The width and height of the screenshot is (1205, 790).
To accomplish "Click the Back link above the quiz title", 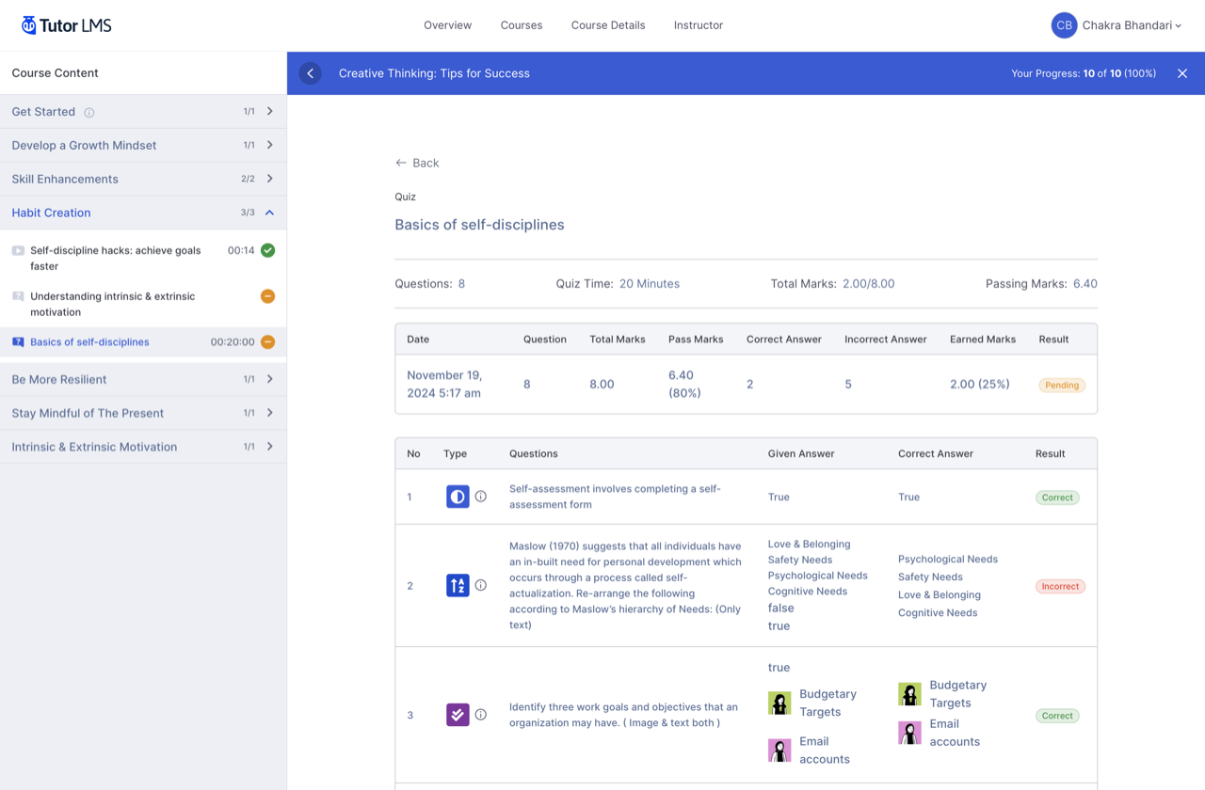I will click(417, 163).
